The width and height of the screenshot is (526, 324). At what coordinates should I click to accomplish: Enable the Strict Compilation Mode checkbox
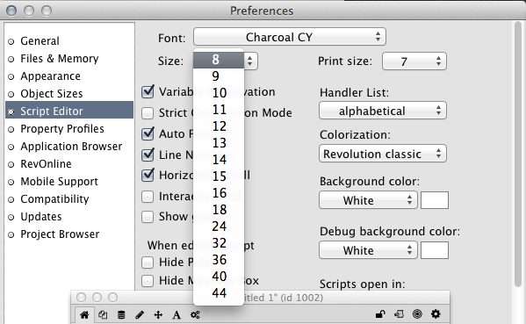(x=148, y=113)
